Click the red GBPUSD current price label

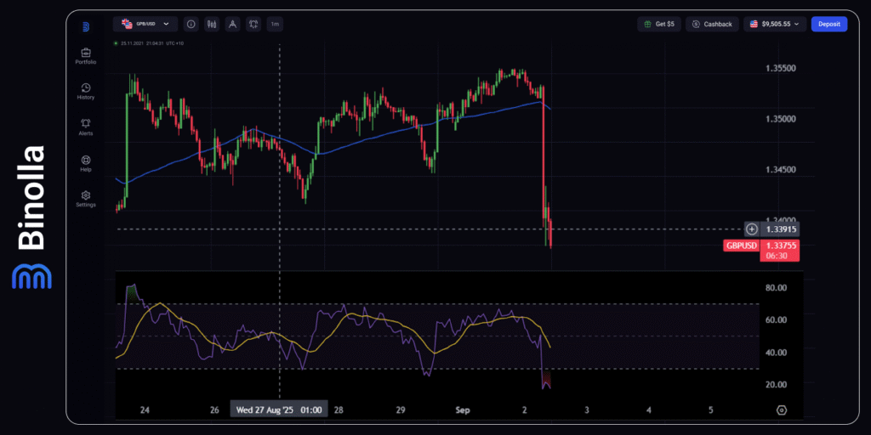tap(741, 246)
